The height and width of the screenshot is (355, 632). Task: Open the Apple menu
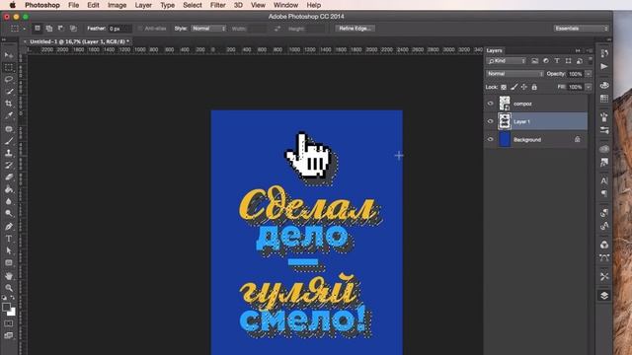click(x=13, y=5)
